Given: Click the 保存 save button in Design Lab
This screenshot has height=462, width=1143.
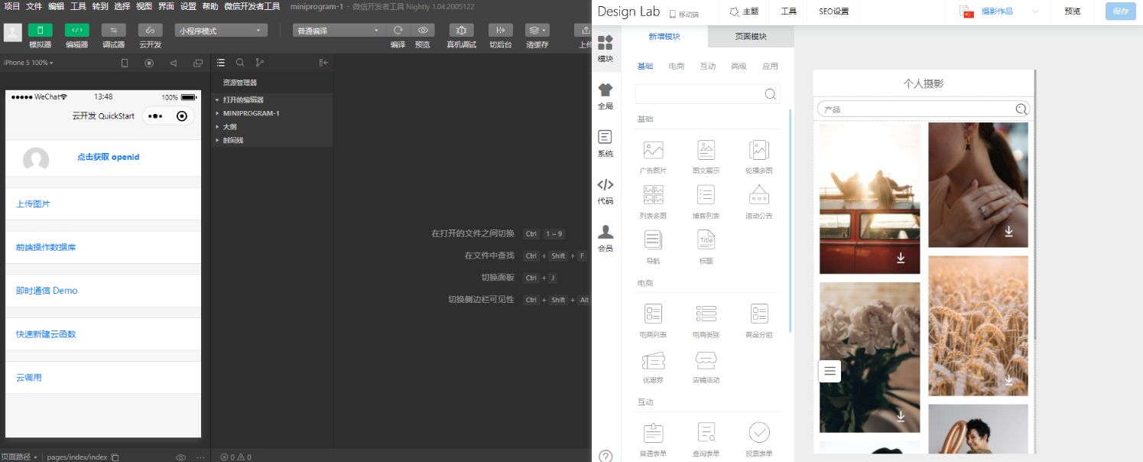Looking at the screenshot, I should (1119, 11).
